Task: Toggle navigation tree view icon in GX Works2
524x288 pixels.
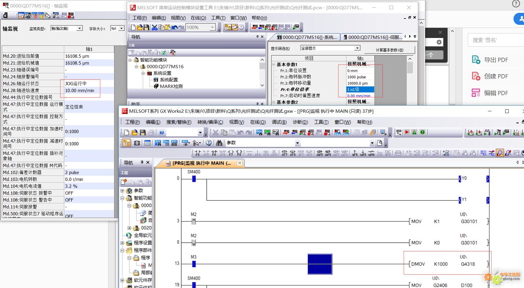Action: pos(126,143)
